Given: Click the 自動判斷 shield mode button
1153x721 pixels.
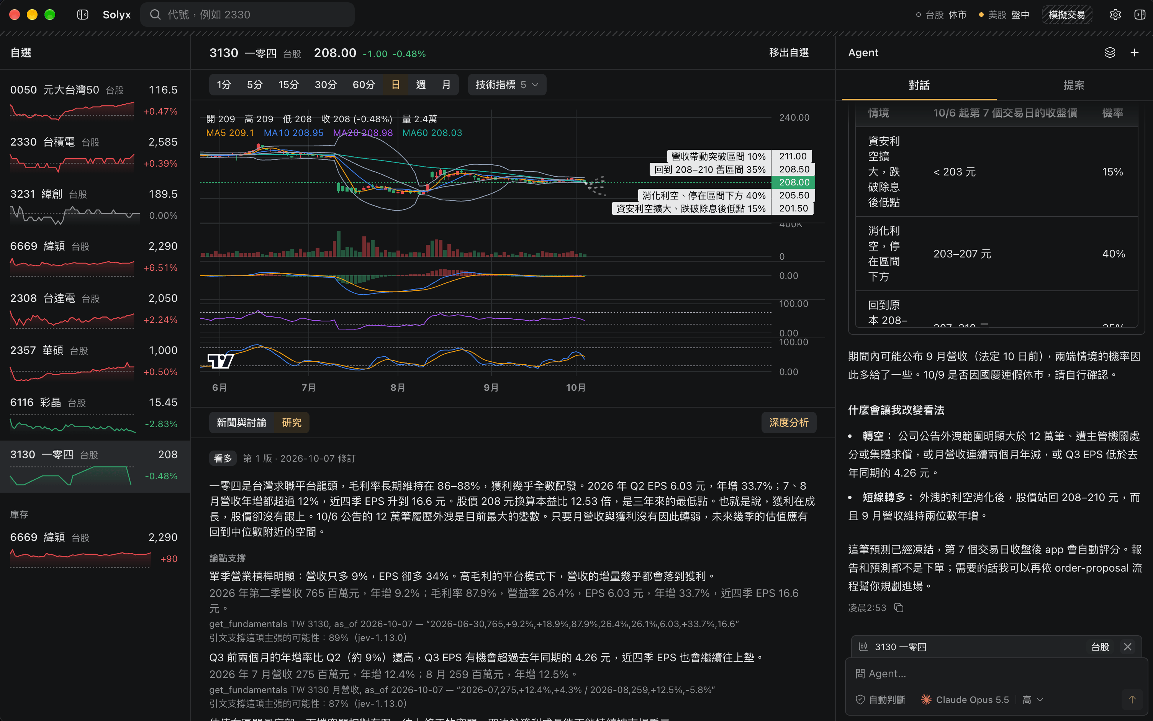Looking at the screenshot, I should (x=880, y=700).
